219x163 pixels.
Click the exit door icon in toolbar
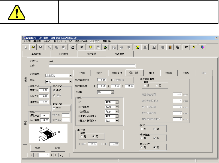click(x=202, y=48)
